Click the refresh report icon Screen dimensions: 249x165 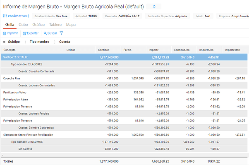tap(154, 7)
